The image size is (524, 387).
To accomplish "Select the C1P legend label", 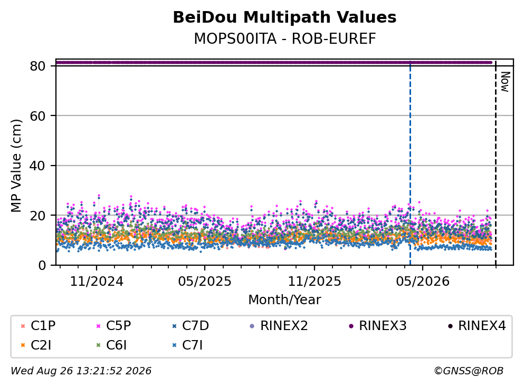I will tap(43, 325).
